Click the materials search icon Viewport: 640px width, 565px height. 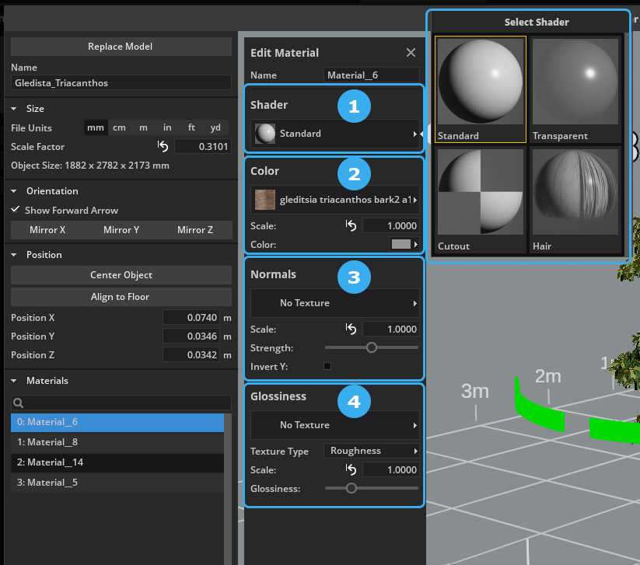tap(19, 403)
